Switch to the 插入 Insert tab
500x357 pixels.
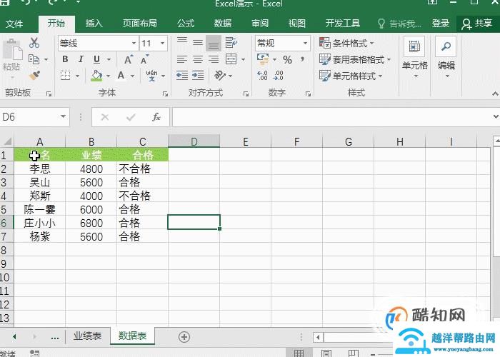point(94,24)
